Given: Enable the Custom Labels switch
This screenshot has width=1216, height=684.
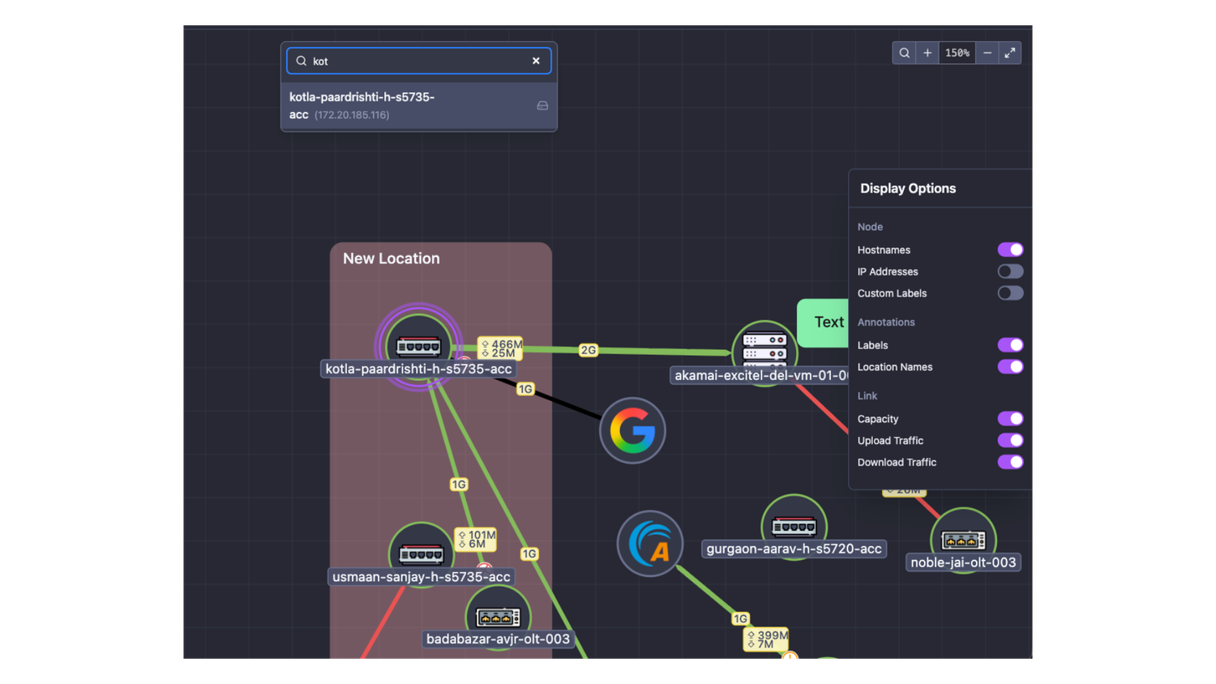Looking at the screenshot, I should [1010, 293].
